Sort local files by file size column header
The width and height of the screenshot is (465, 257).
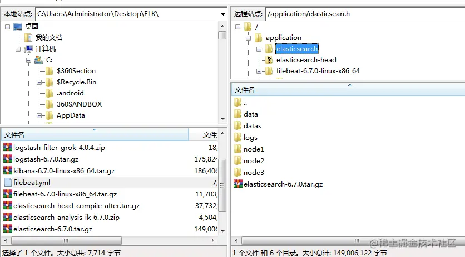coord(204,135)
